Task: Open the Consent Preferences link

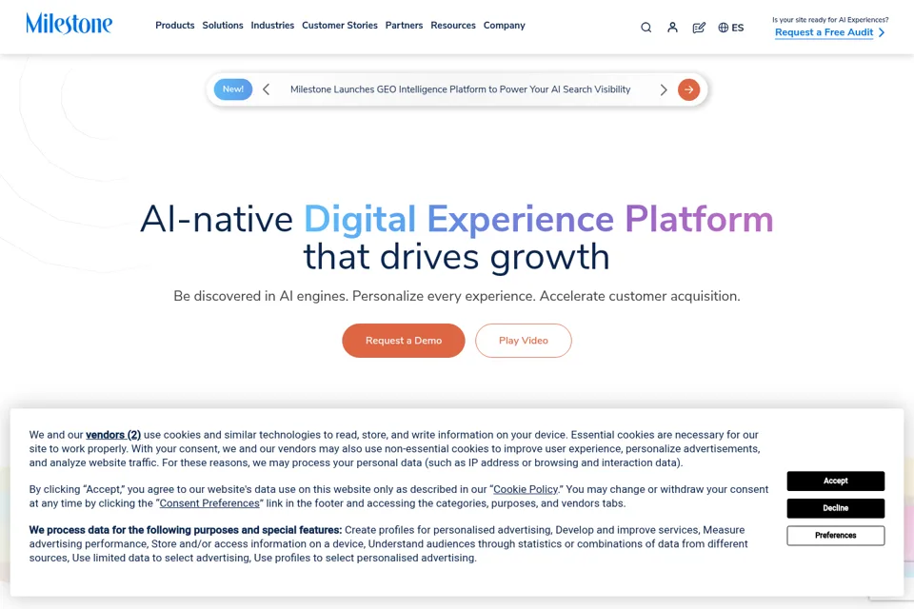Action: 209,503
